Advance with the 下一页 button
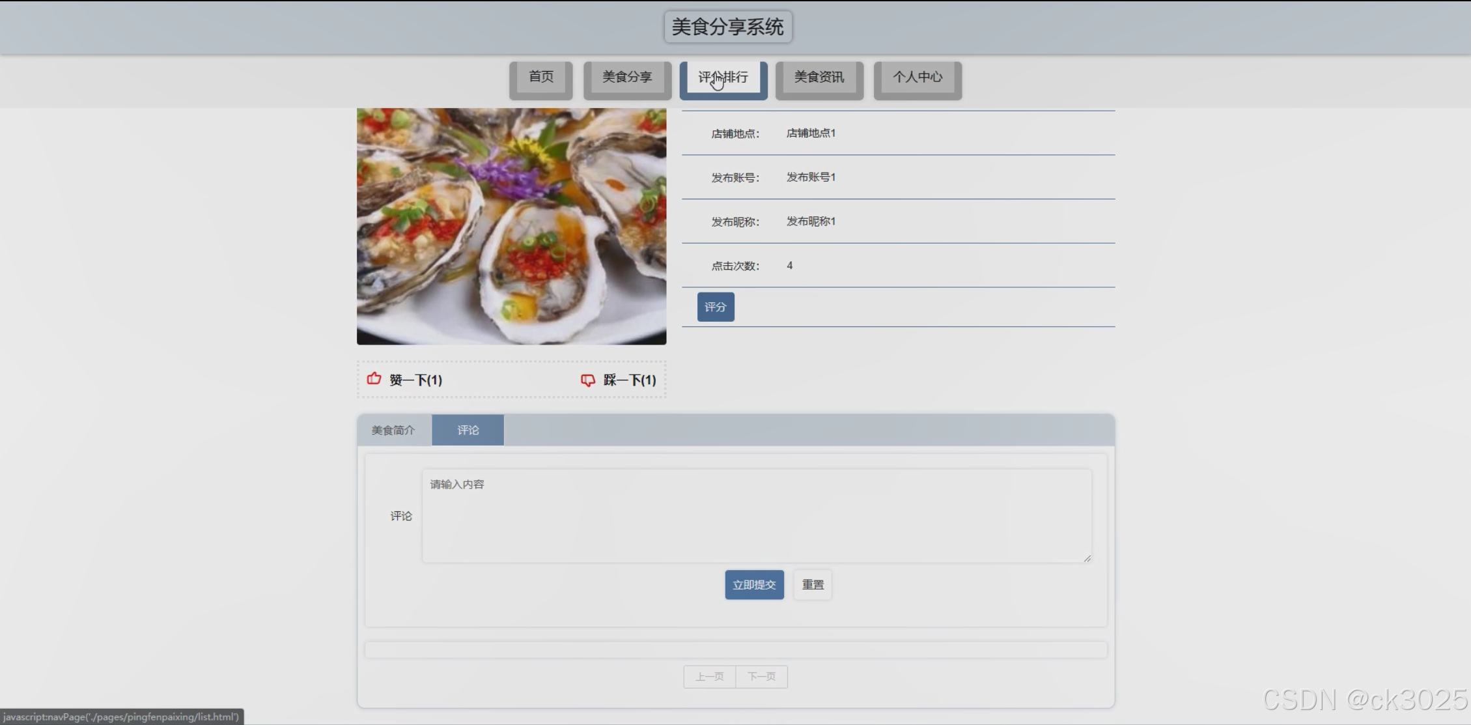This screenshot has height=725, width=1471. coord(761,677)
